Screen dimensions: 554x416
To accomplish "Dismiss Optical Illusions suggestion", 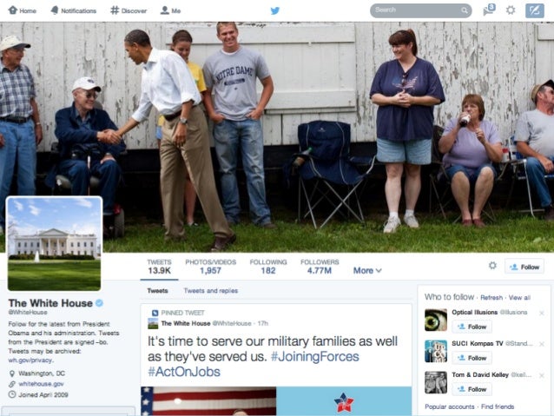I will pos(542,314).
